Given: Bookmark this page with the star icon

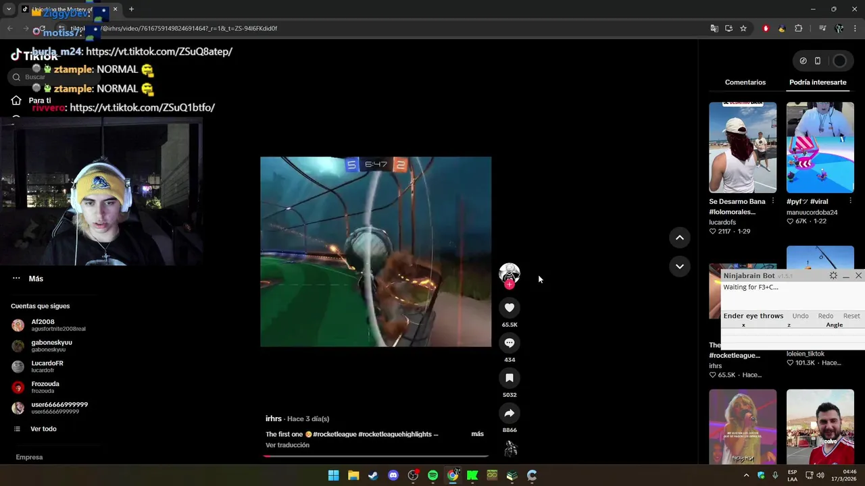Looking at the screenshot, I should tap(743, 28).
